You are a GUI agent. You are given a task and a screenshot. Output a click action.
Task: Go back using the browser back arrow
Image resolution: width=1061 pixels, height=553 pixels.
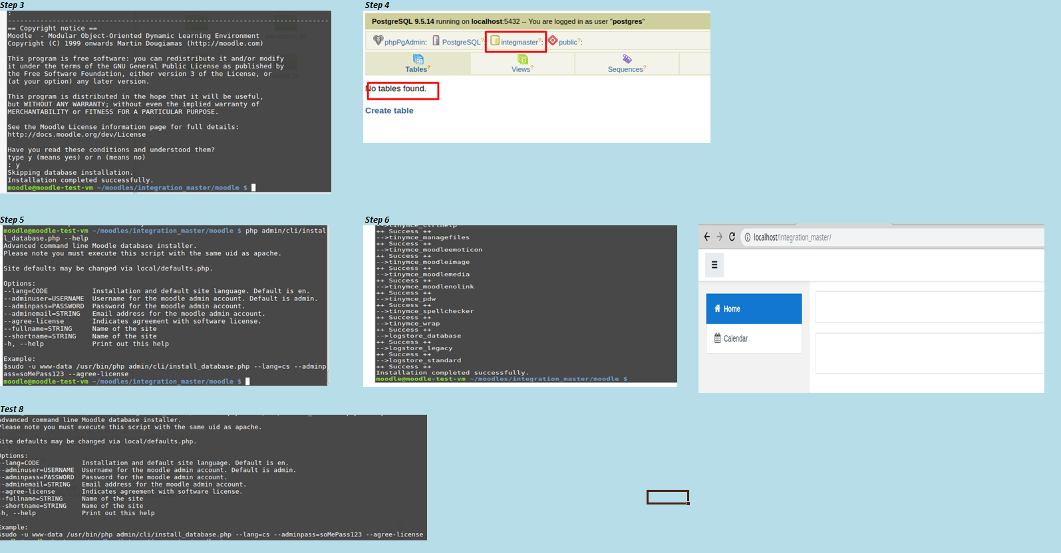tap(707, 237)
